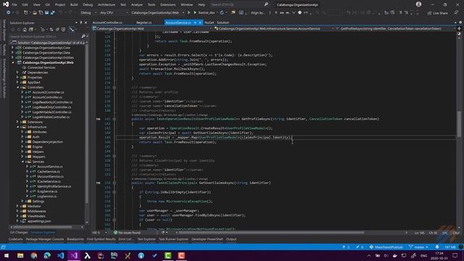Click the Align by toolbar button
The height and width of the screenshot is (261, 464).
pos(258,13)
